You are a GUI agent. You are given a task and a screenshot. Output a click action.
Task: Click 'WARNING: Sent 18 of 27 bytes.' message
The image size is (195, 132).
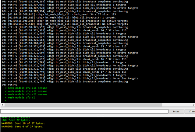pyautogui.click(x=23, y=123)
